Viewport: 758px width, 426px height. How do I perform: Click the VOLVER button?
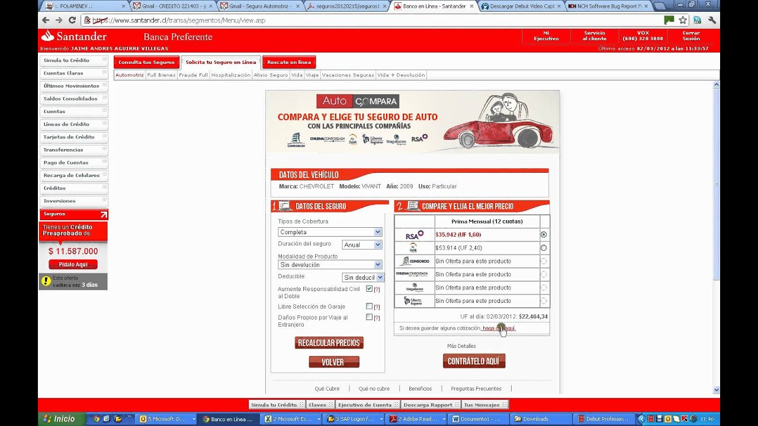[x=333, y=362]
